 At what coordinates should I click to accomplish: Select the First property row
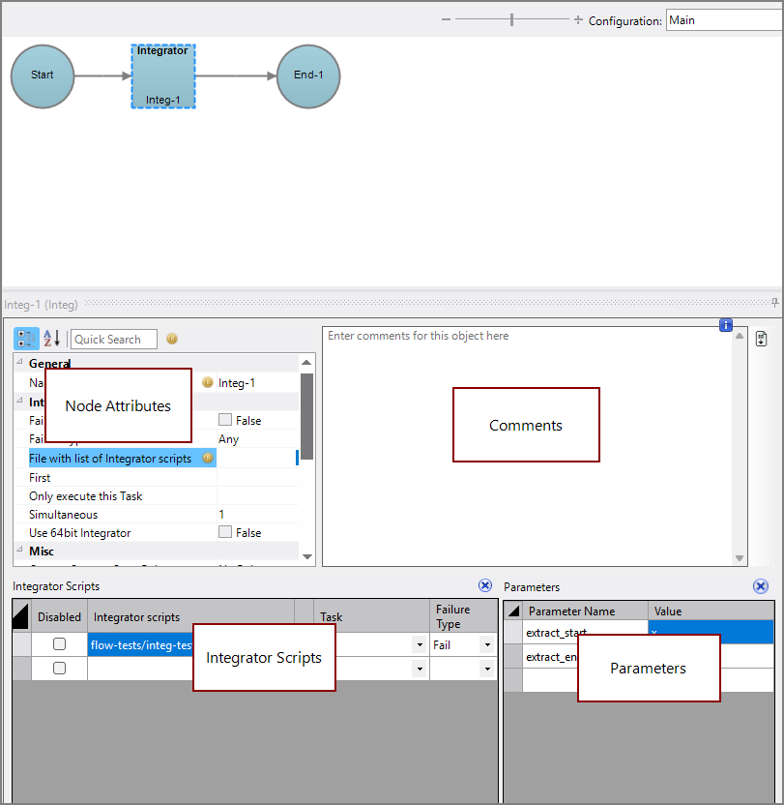pos(156,477)
